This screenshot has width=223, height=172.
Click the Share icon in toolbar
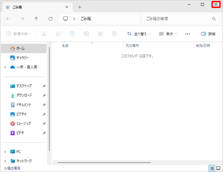100,34
